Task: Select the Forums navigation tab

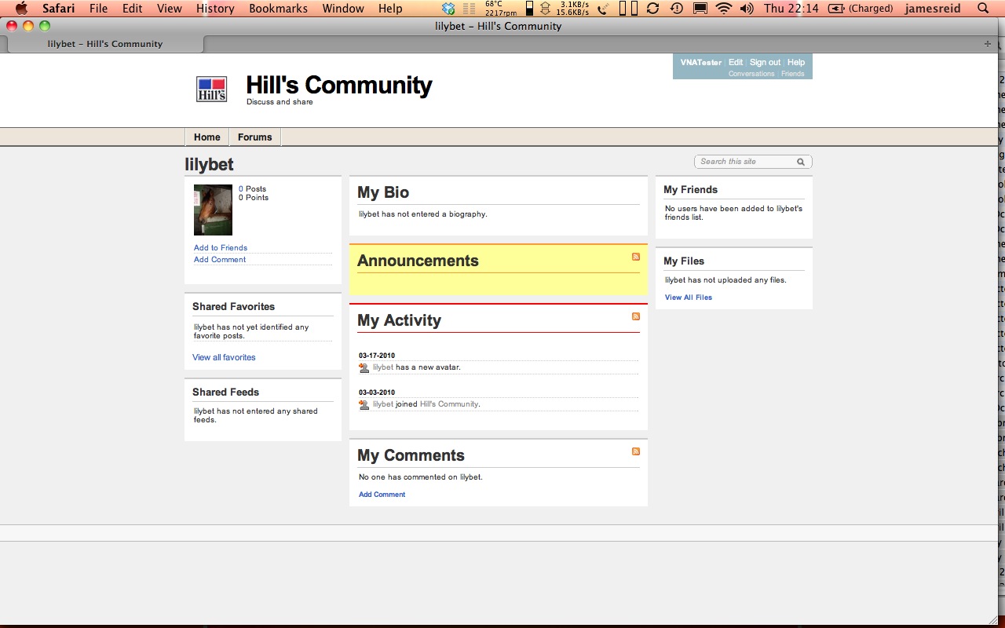Action: coord(255,137)
